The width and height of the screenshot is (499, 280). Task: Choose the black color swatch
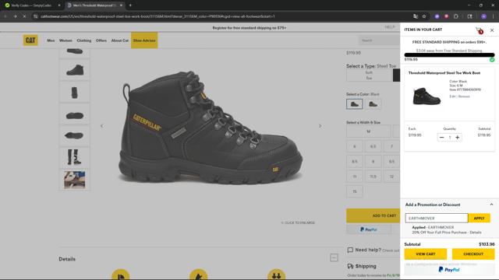point(354,104)
